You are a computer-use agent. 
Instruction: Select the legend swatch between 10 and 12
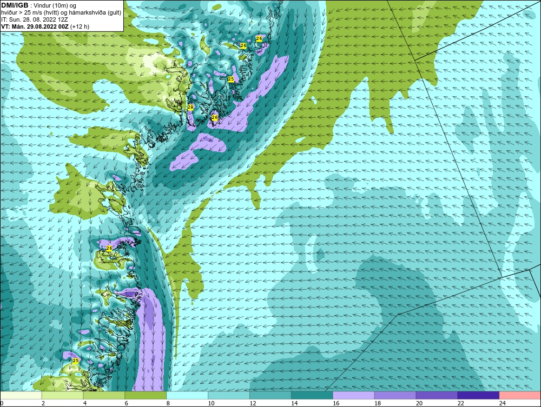click(229, 395)
